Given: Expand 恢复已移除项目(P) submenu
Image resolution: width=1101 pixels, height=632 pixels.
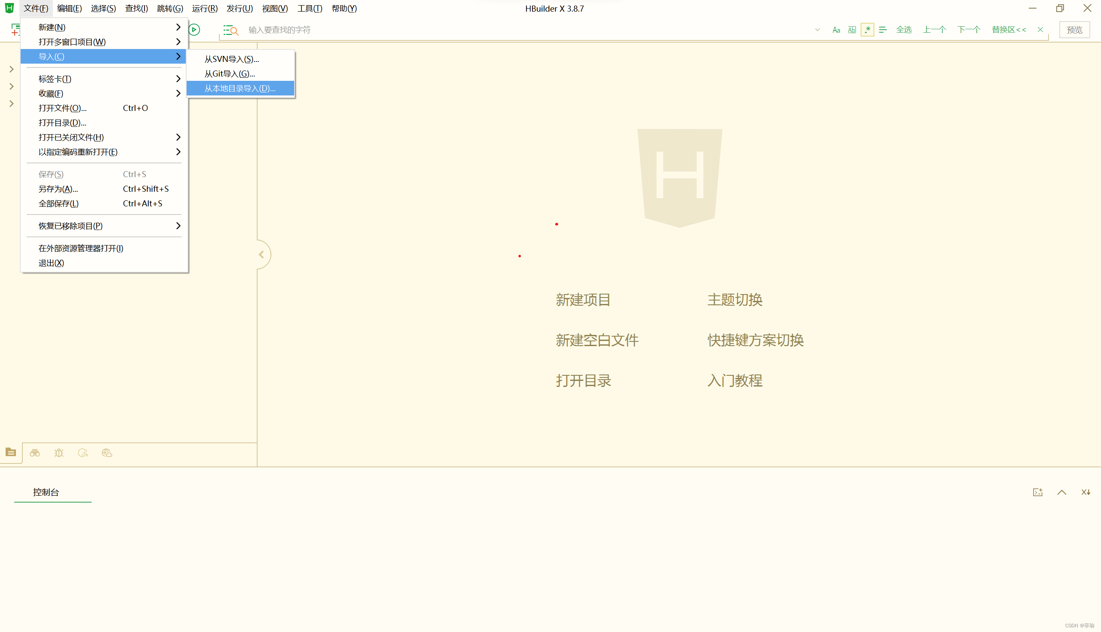Looking at the screenshot, I should [104, 226].
